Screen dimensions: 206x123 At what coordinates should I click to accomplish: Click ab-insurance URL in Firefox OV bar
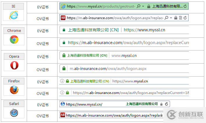(131, 93)
